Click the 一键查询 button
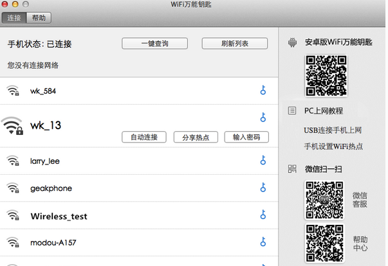Image resolution: width=388 pixels, height=266 pixels. (x=154, y=44)
